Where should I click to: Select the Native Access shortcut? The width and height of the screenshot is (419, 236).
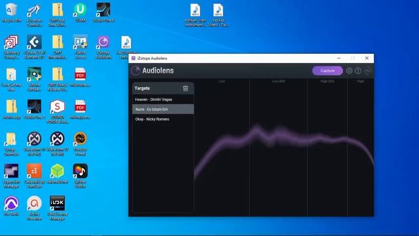80,47
